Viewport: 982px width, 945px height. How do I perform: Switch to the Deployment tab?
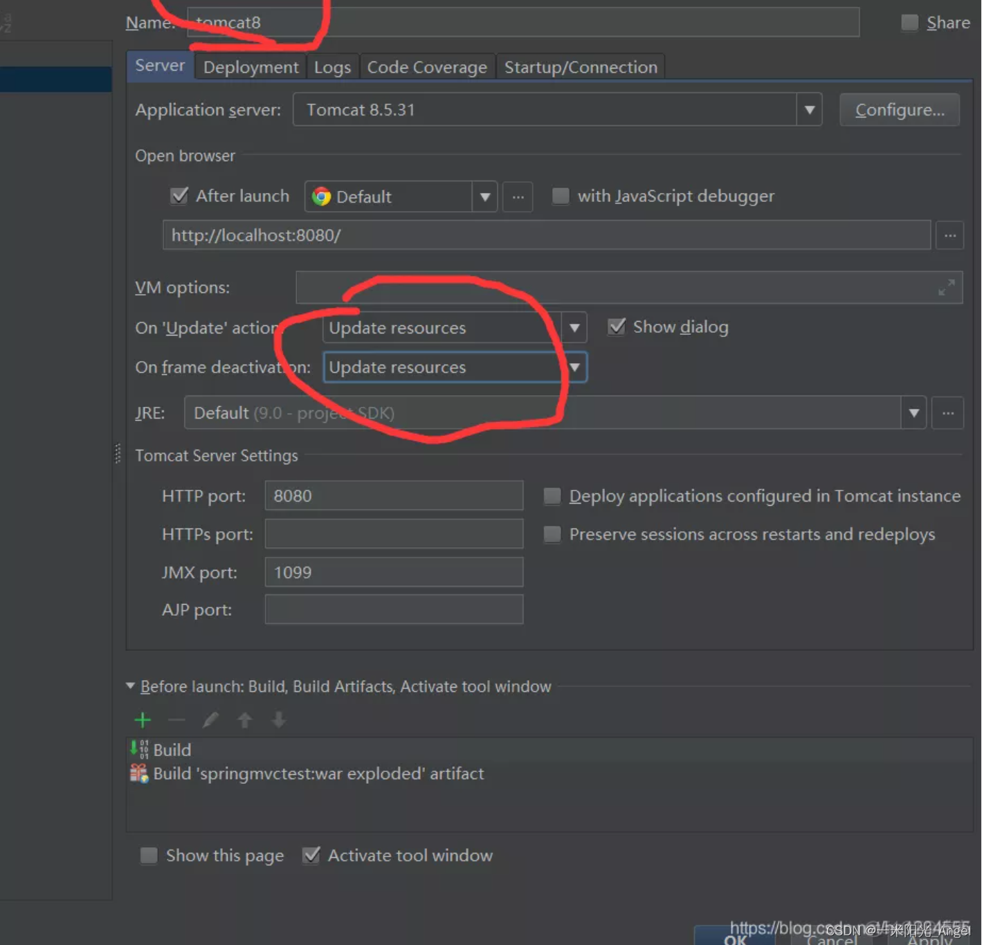pos(251,67)
